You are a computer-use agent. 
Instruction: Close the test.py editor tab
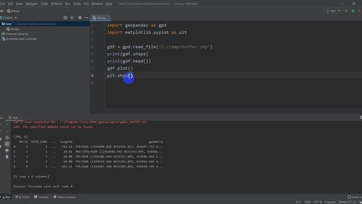108,18
